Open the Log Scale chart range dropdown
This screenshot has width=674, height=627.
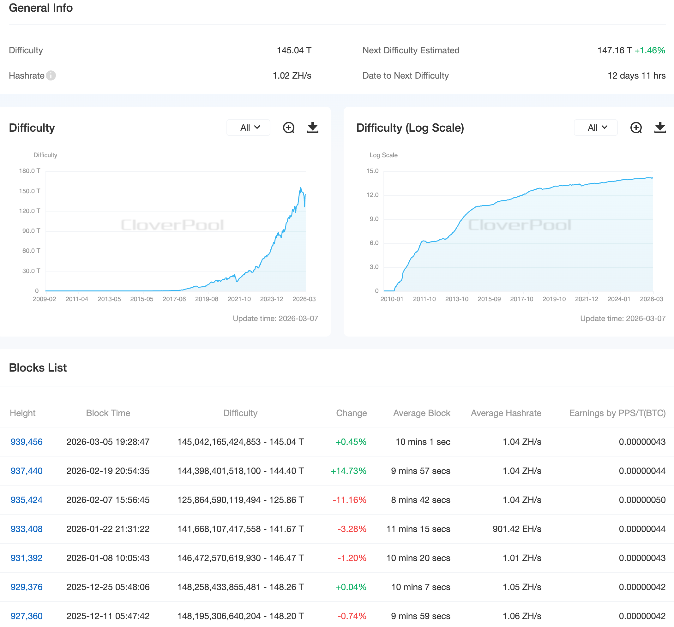point(595,128)
